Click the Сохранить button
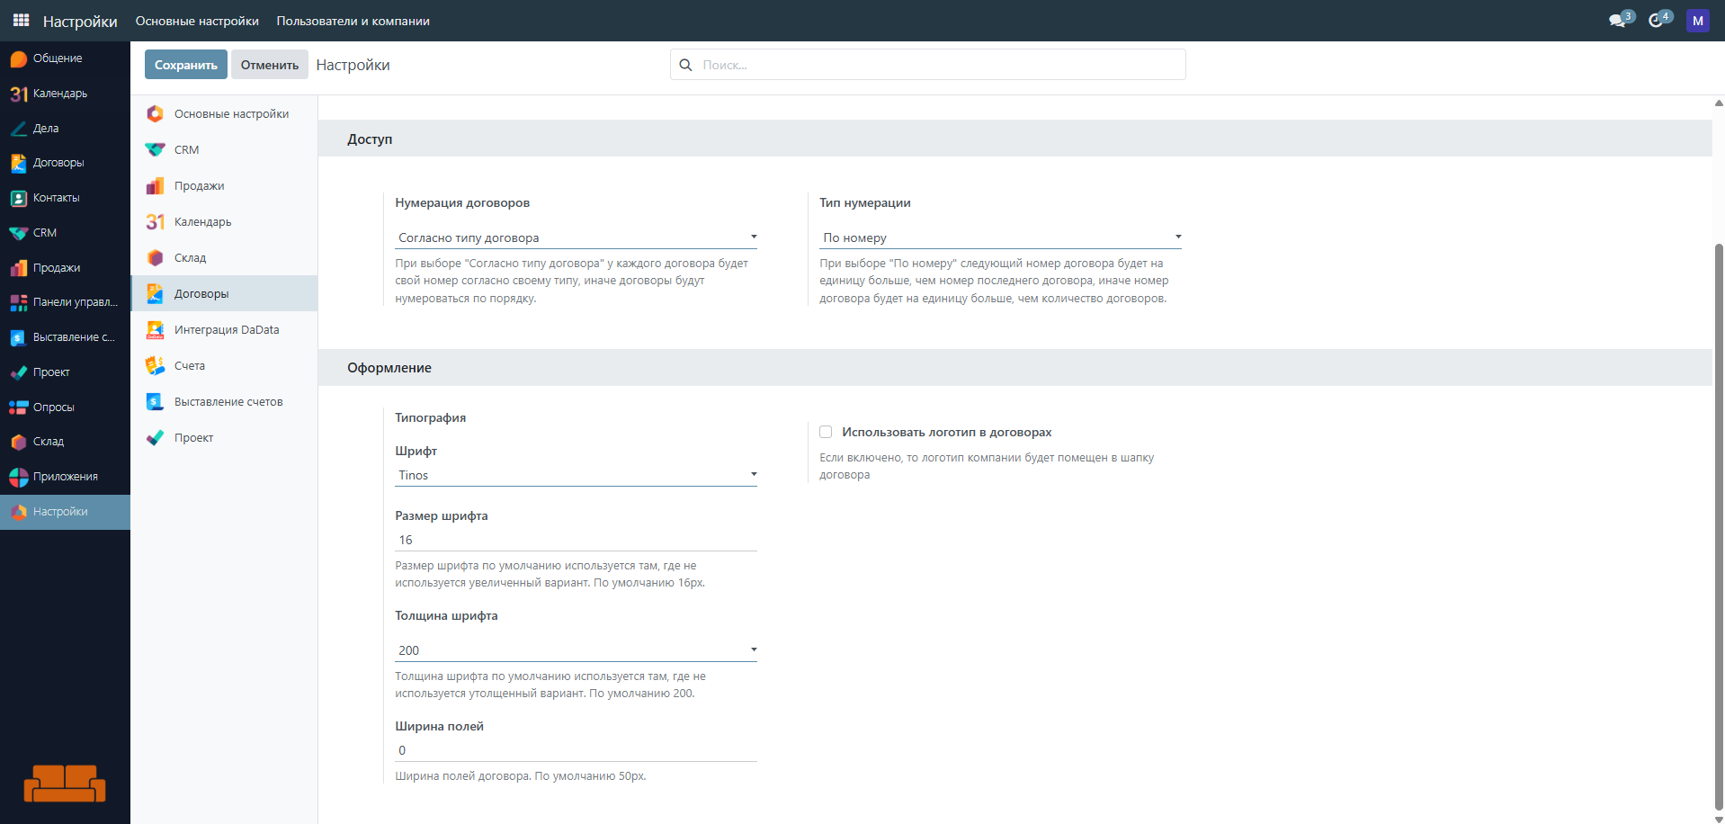This screenshot has width=1725, height=824. point(185,65)
